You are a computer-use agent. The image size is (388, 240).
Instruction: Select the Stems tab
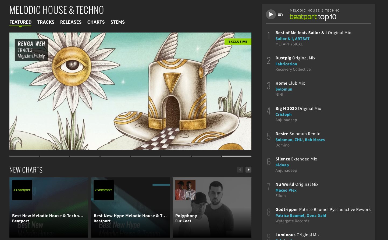[118, 22]
